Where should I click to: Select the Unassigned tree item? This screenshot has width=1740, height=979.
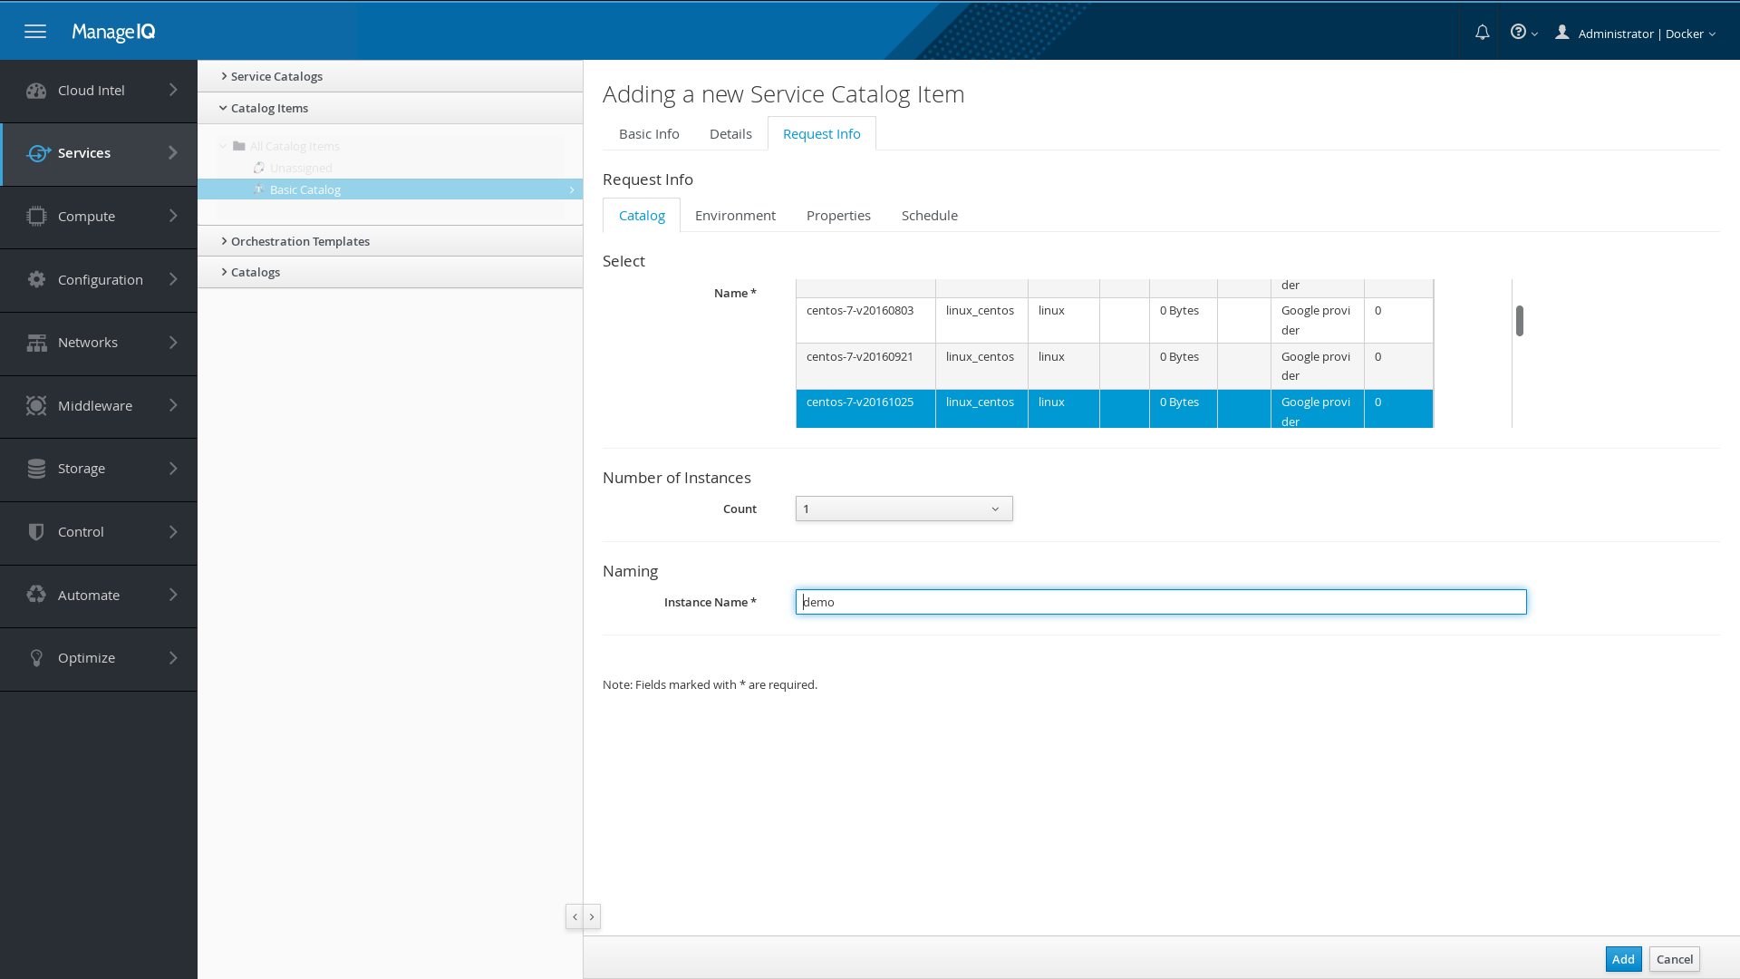[x=301, y=168]
